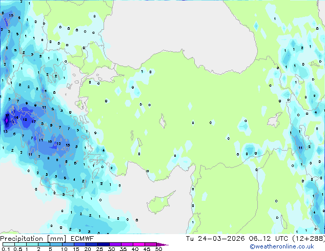The height and width of the screenshot is (251, 325).
Task: Click legend label '25'
Action: [x=99, y=249]
